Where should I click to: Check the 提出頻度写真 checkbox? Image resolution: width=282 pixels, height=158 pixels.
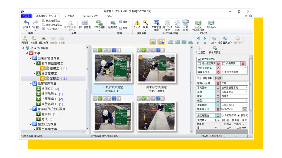[199, 64]
